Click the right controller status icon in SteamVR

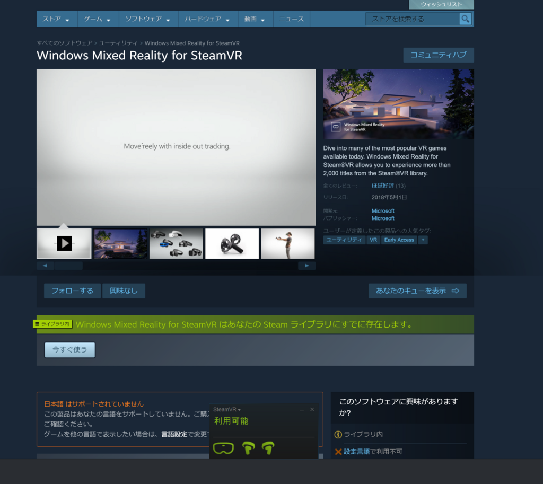pos(268,448)
